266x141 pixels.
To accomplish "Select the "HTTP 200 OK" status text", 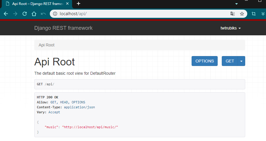I will pyautogui.click(x=47, y=98).
